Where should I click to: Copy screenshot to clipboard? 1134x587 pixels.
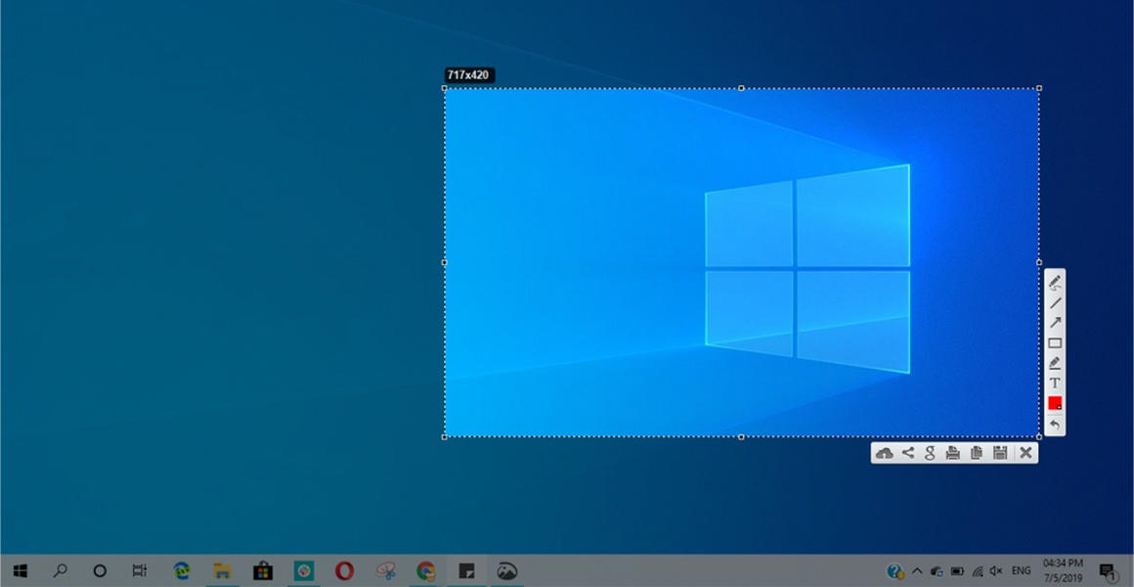pyautogui.click(x=977, y=453)
